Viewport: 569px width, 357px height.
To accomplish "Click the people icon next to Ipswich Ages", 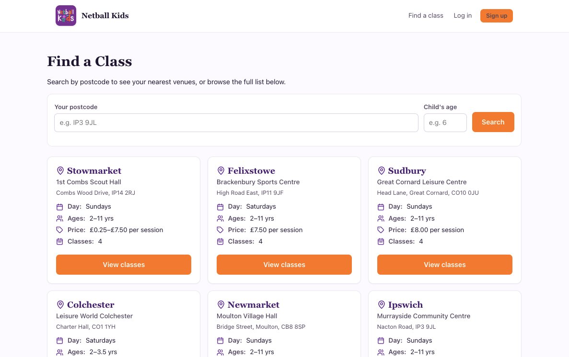I will [x=381, y=352].
